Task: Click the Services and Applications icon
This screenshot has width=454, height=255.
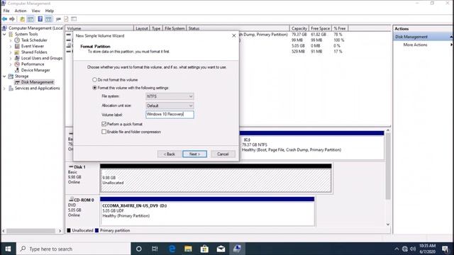Action: tap(11, 88)
